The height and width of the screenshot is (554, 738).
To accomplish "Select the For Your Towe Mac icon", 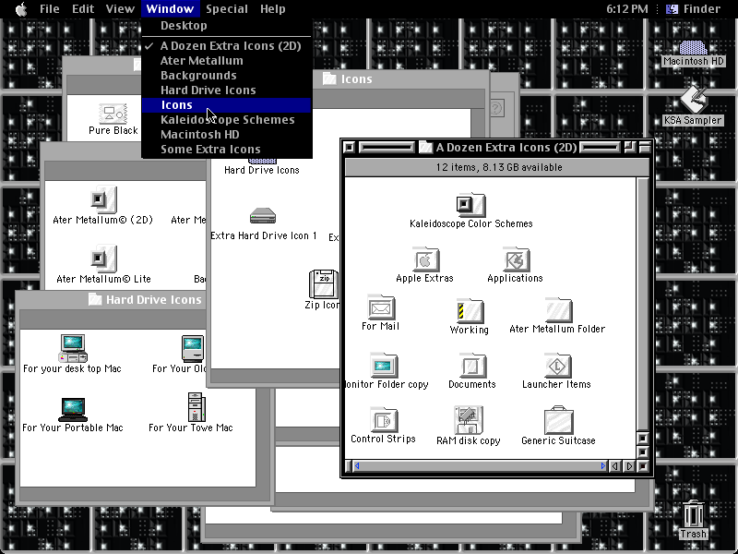I will 196,407.
